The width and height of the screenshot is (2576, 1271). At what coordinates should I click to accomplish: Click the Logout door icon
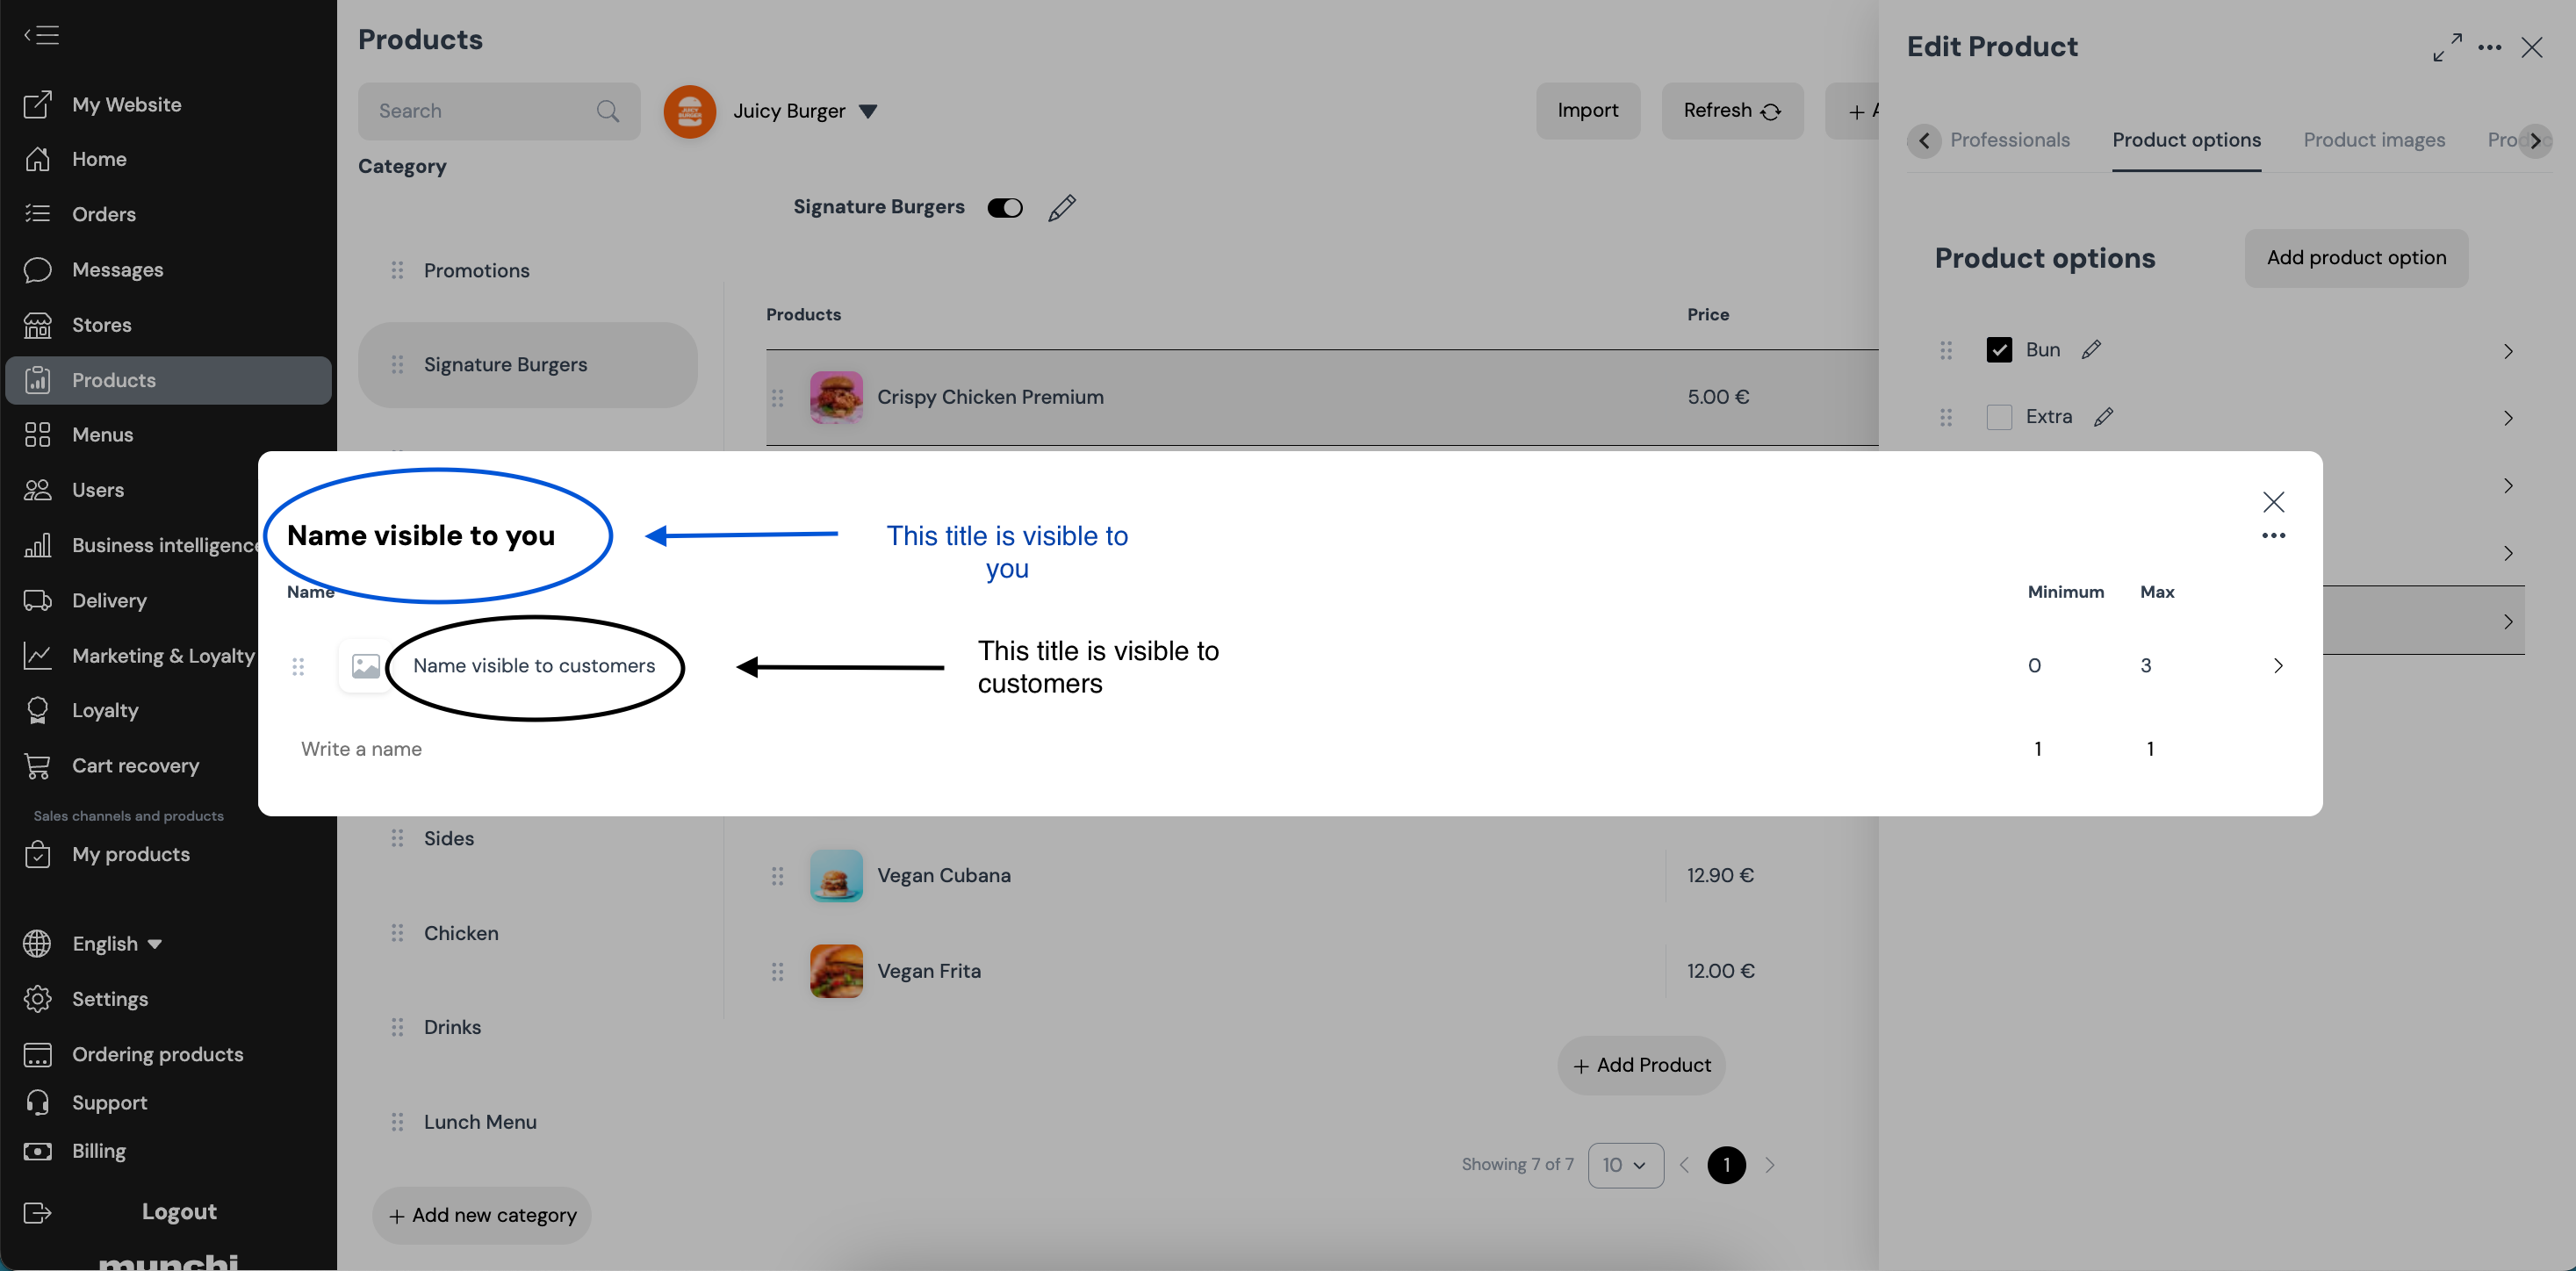point(38,1212)
